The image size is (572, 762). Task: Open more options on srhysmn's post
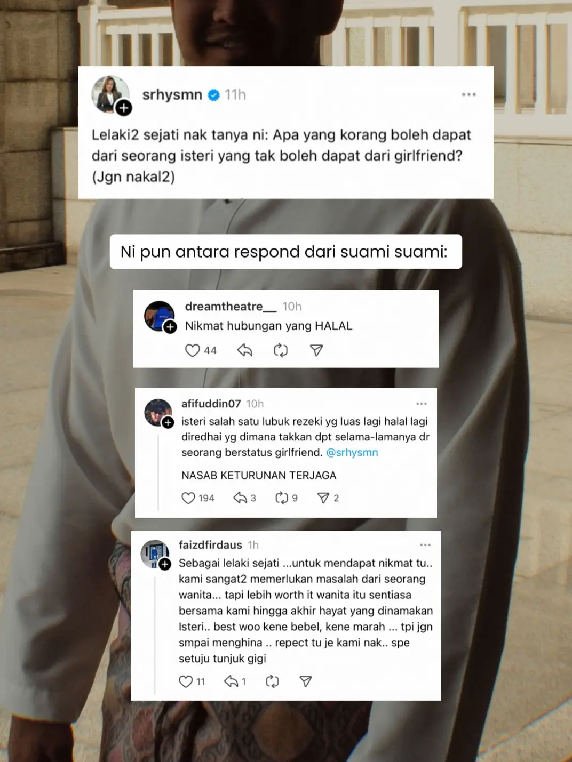(469, 94)
